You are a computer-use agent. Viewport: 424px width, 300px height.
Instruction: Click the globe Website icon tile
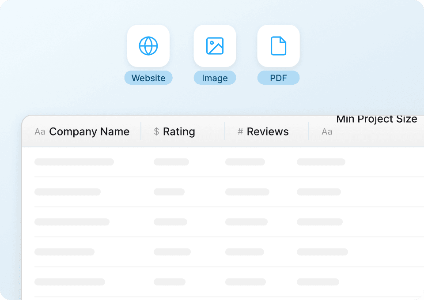coord(148,46)
